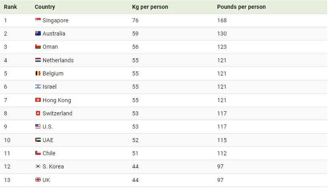Sort by Kg per person header

click(x=150, y=7)
